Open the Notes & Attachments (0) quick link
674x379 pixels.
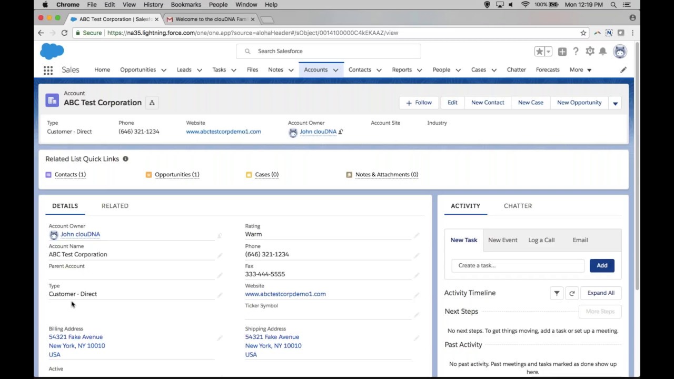[386, 174]
